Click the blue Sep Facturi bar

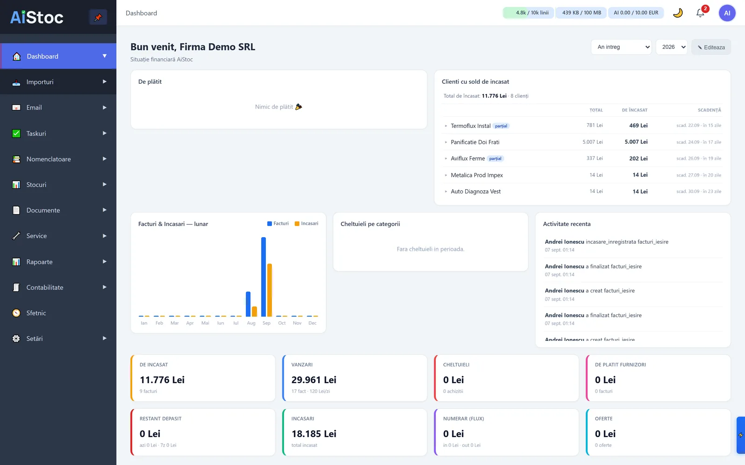click(x=264, y=277)
